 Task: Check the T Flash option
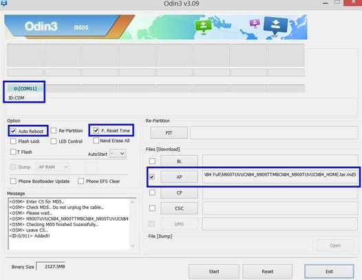(x=13, y=152)
